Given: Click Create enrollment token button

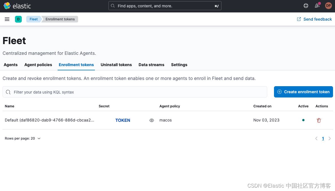Looking at the screenshot, I should tap(303, 92).
